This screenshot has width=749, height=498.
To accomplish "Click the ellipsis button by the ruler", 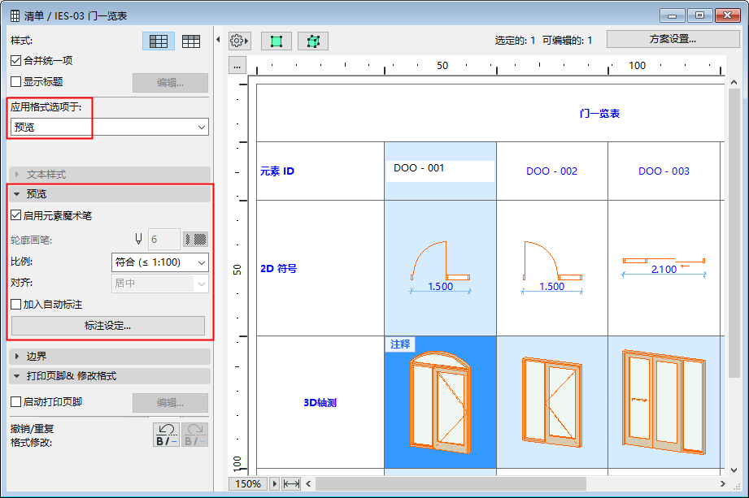I will [237, 66].
